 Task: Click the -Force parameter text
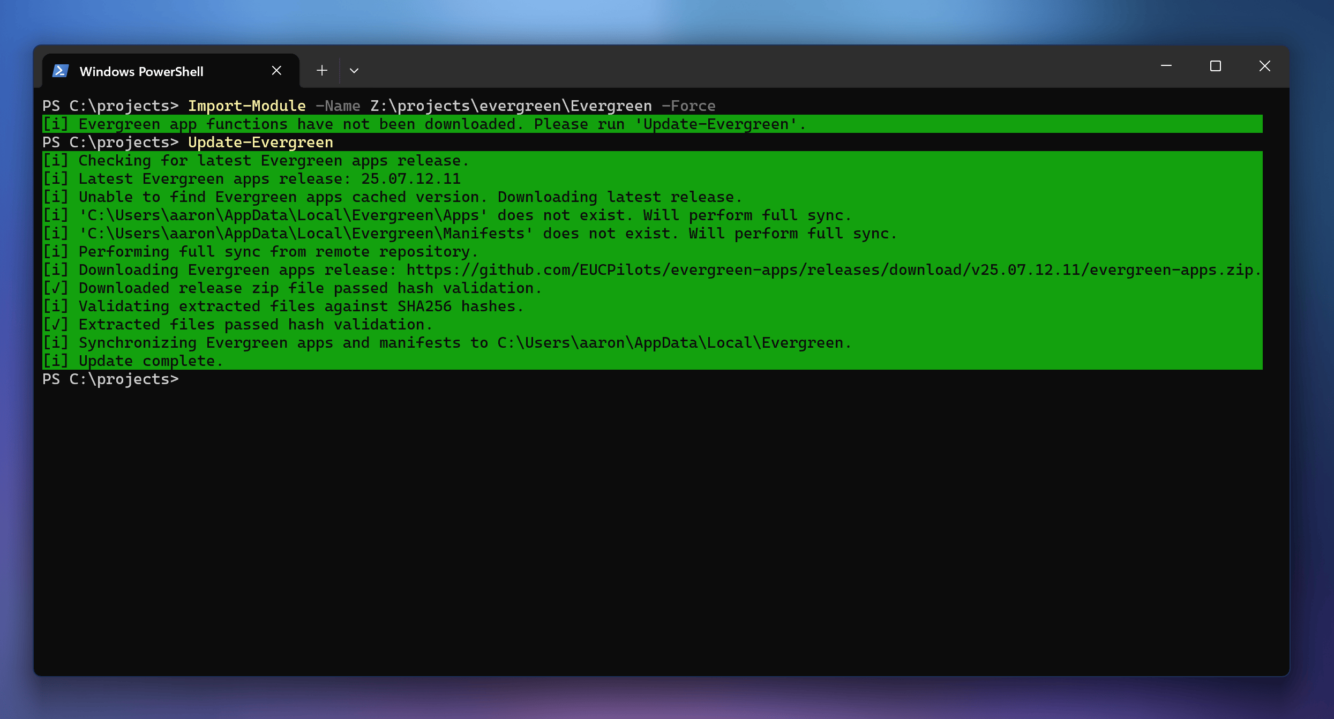pos(688,106)
